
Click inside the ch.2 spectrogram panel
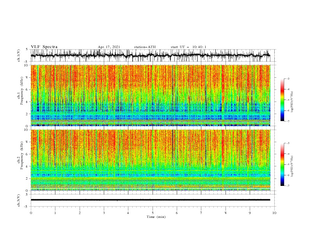coord(150,160)
